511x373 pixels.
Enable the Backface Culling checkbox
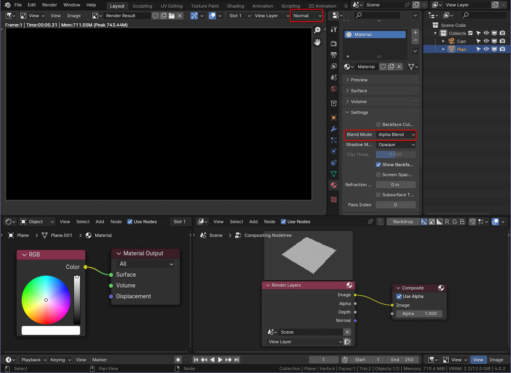pos(378,124)
